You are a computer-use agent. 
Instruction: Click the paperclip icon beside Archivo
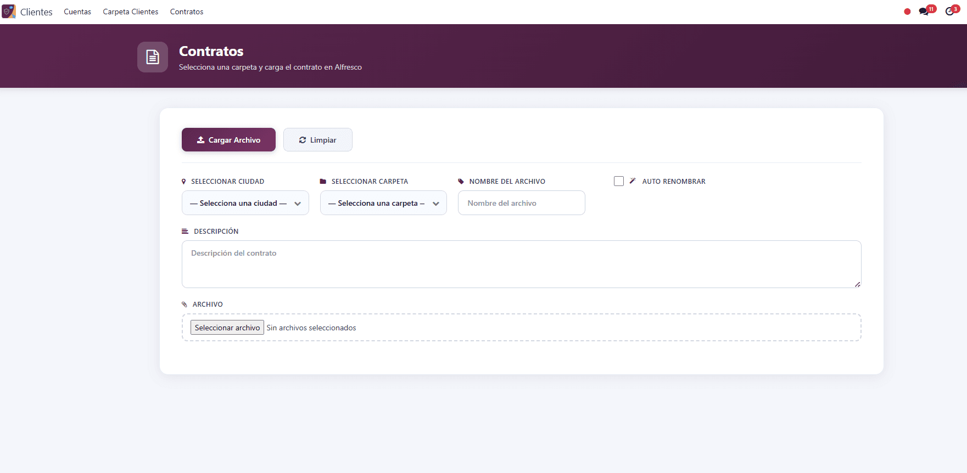185,305
